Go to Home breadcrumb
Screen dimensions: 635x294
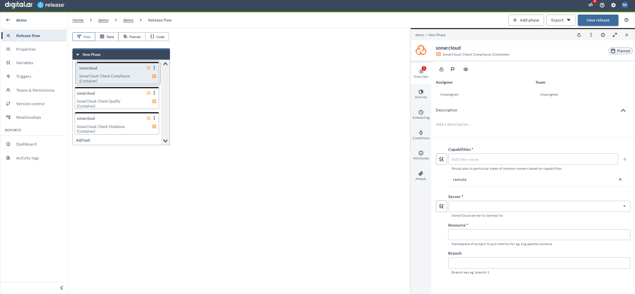[78, 20]
